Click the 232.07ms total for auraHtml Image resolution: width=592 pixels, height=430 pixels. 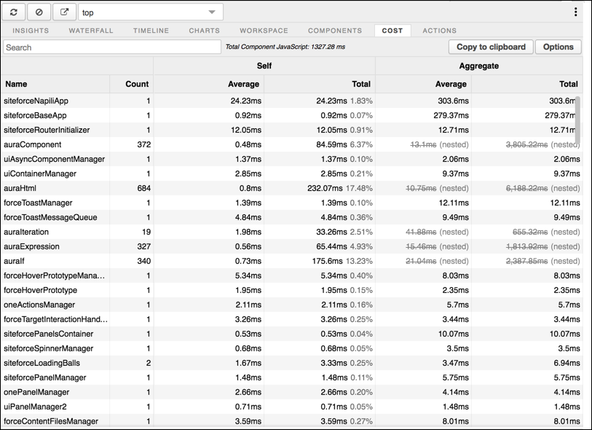(x=325, y=188)
